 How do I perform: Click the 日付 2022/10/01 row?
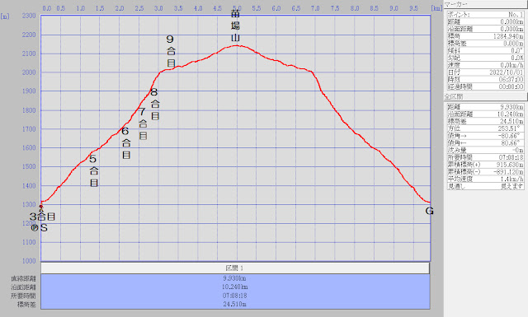(x=486, y=72)
